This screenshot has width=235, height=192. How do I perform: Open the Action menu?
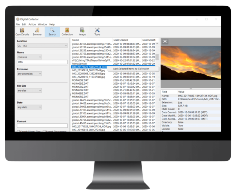(32, 24)
